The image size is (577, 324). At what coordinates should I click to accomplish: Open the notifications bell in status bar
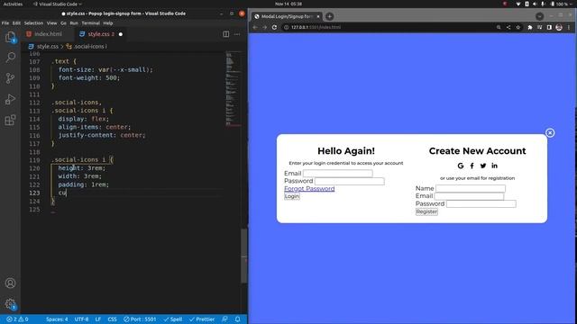(x=238, y=319)
